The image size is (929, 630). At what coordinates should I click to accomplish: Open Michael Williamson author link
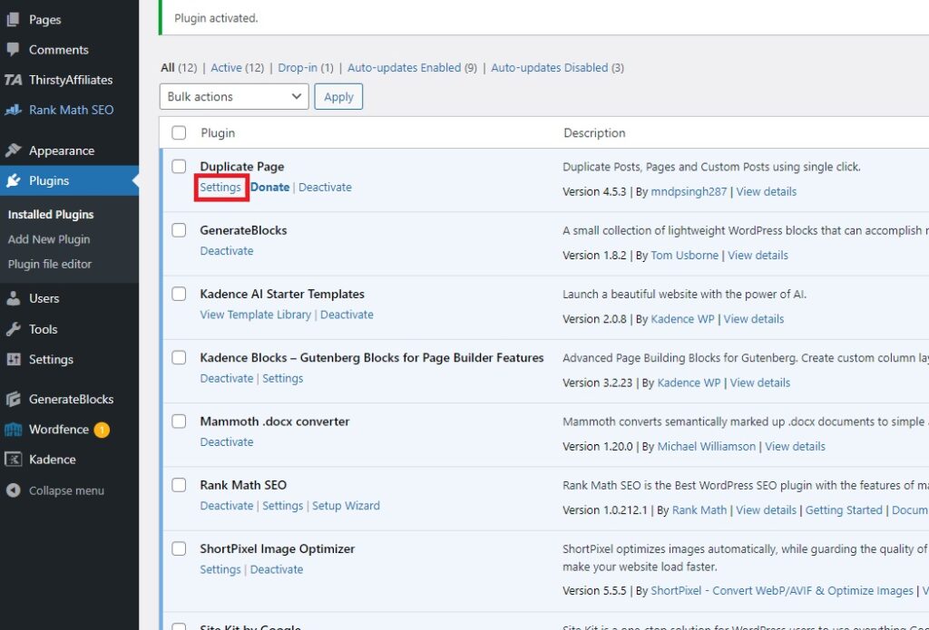(x=707, y=447)
